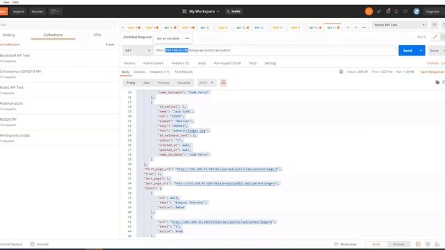Open the Headers (7) request tab
Image resolution: width=445 pixels, height=250 pixels.
[x=180, y=63]
